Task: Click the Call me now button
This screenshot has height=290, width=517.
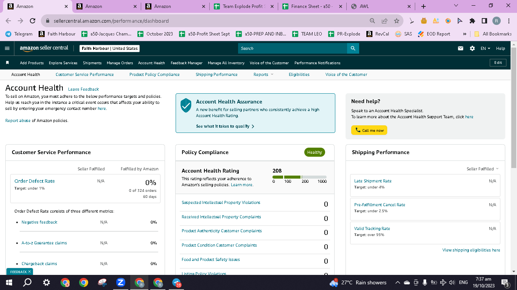Action: [x=369, y=130]
